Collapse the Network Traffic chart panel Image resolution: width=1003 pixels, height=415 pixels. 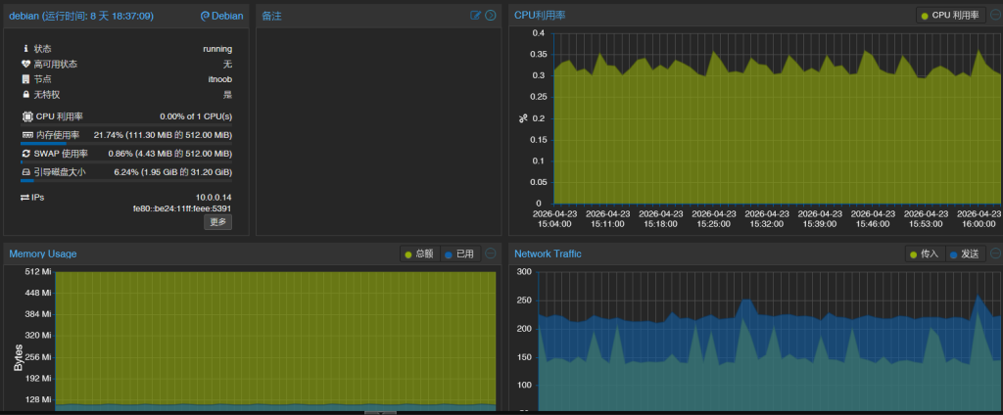(x=995, y=254)
